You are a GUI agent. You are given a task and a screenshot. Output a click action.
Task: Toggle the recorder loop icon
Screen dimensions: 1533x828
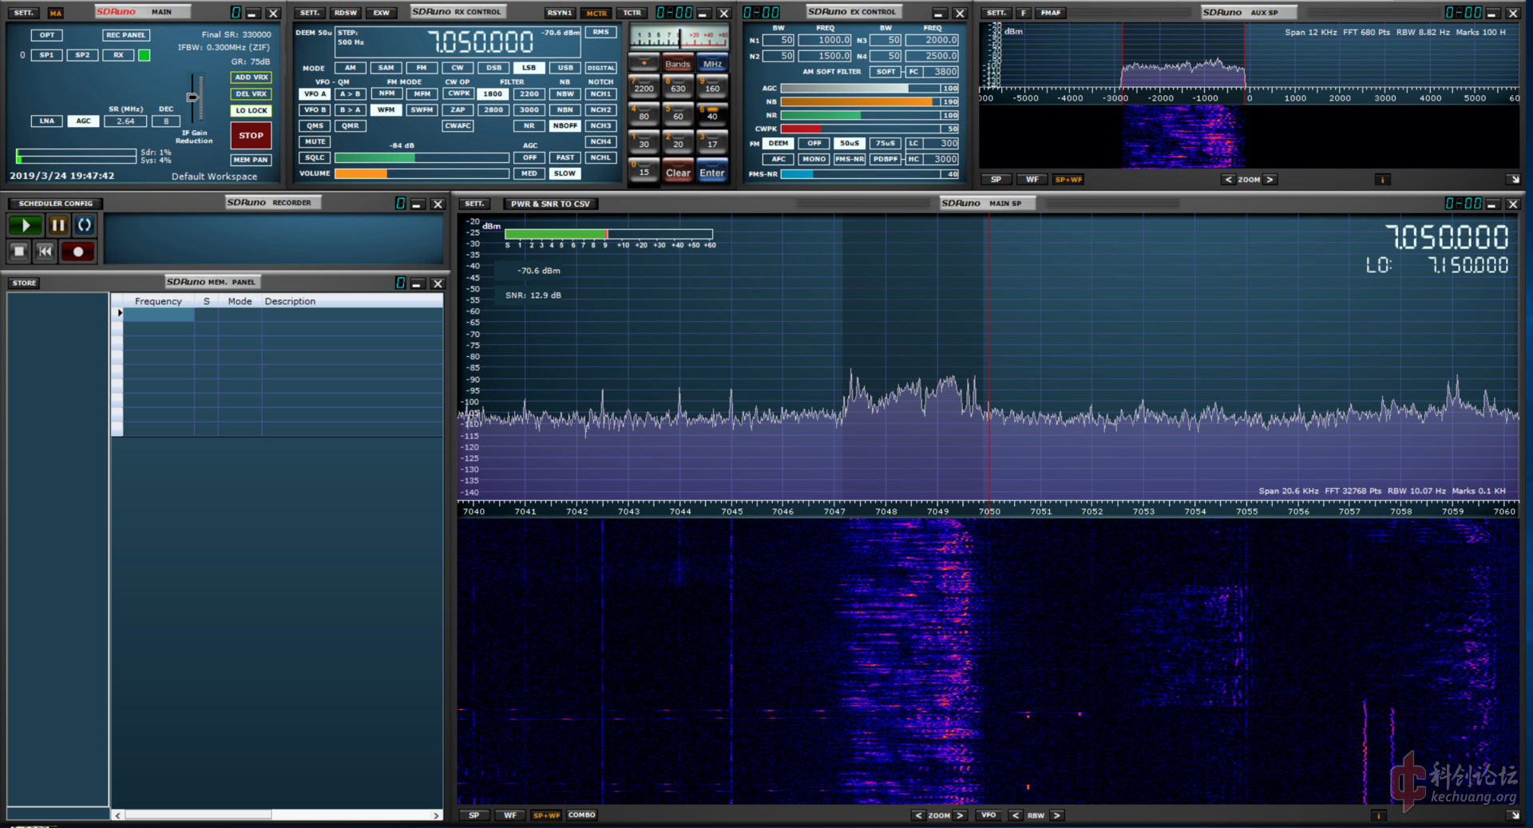tap(85, 225)
